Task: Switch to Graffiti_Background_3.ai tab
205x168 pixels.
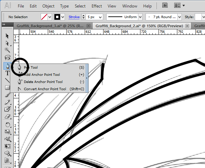Action: coord(50,26)
